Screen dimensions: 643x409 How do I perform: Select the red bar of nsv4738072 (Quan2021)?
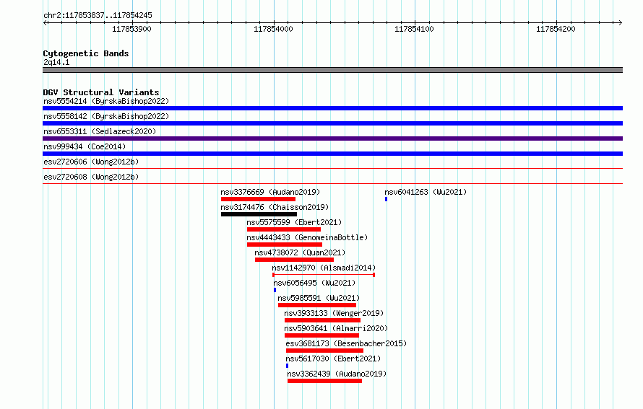(x=295, y=260)
